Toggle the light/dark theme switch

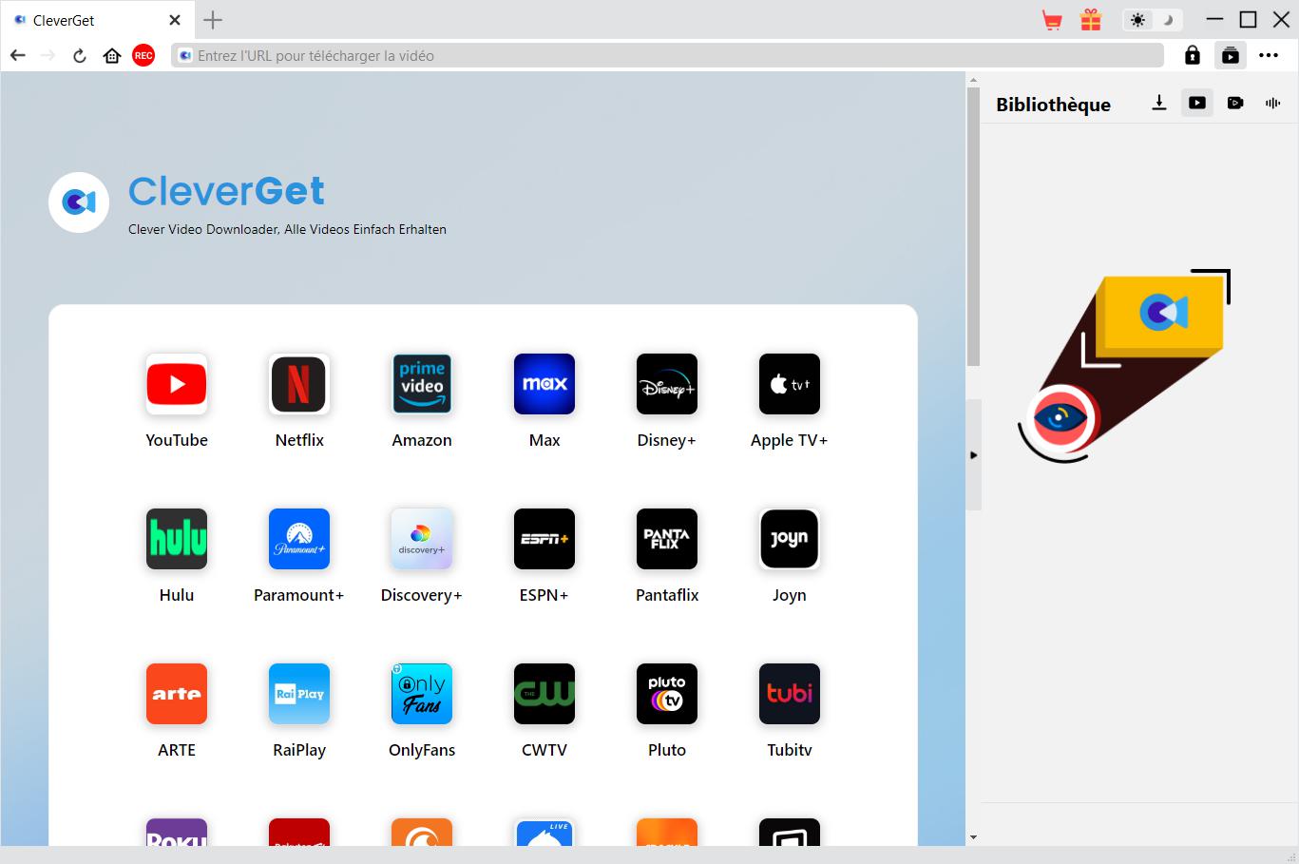tap(1152, 20)
